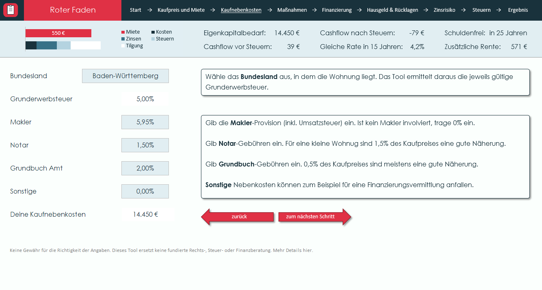Open the Start step in navigation
This screenshot has height=290, width=542.
pos(136,10)
